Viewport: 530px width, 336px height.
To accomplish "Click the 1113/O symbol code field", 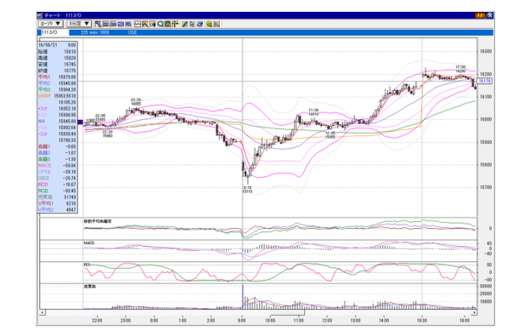I will [54, 32].
